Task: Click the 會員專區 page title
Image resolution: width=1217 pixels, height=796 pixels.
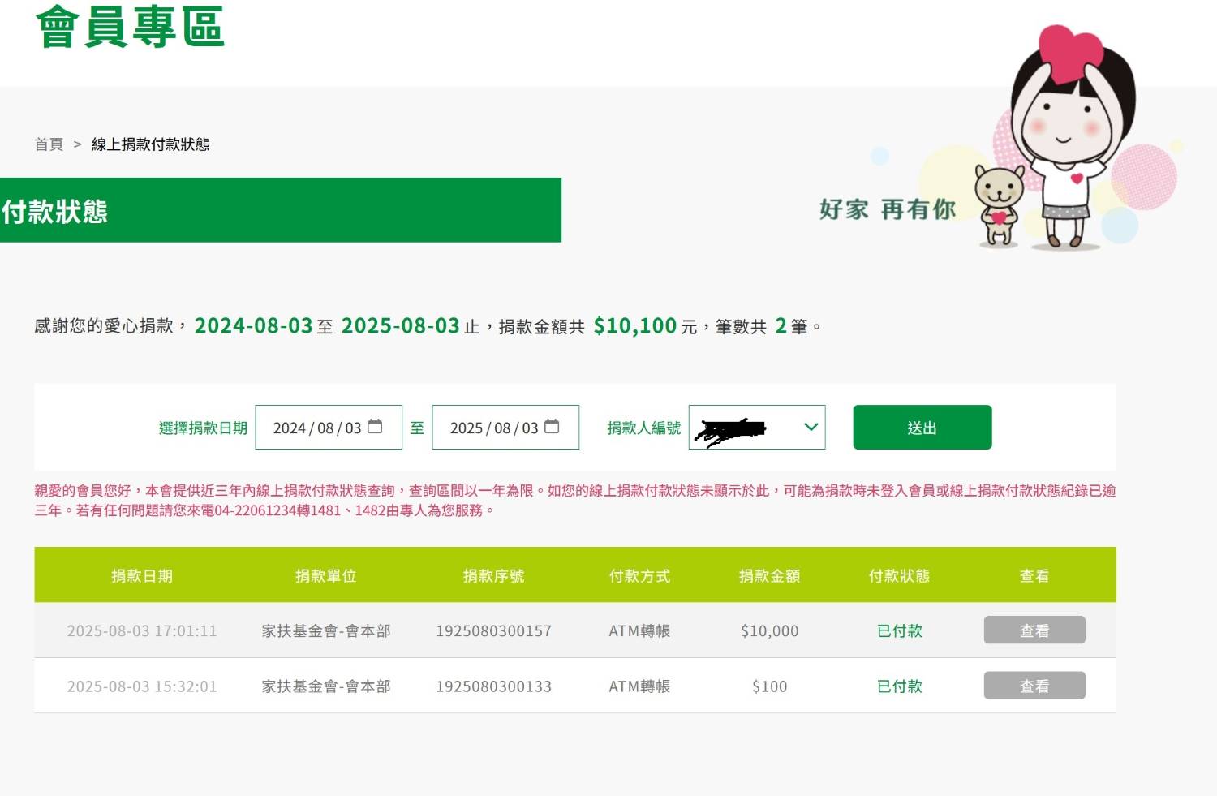Action: [x=130, y=27]
